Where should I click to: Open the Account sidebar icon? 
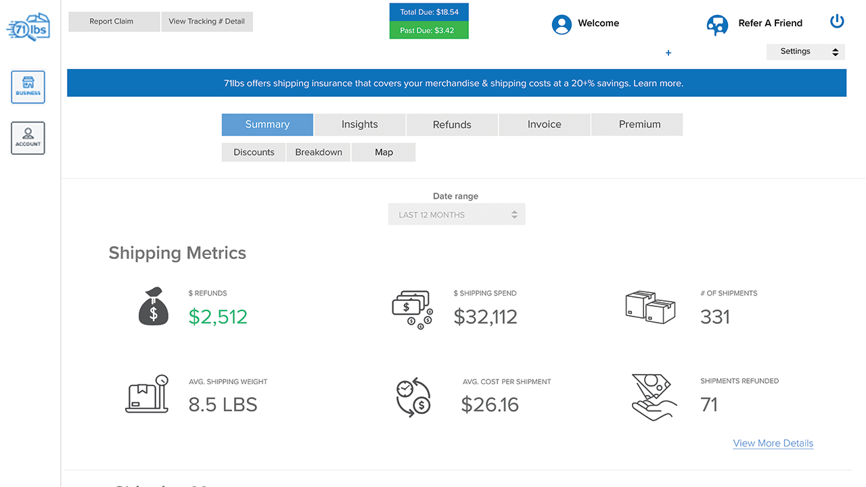[x=28, y=138]
